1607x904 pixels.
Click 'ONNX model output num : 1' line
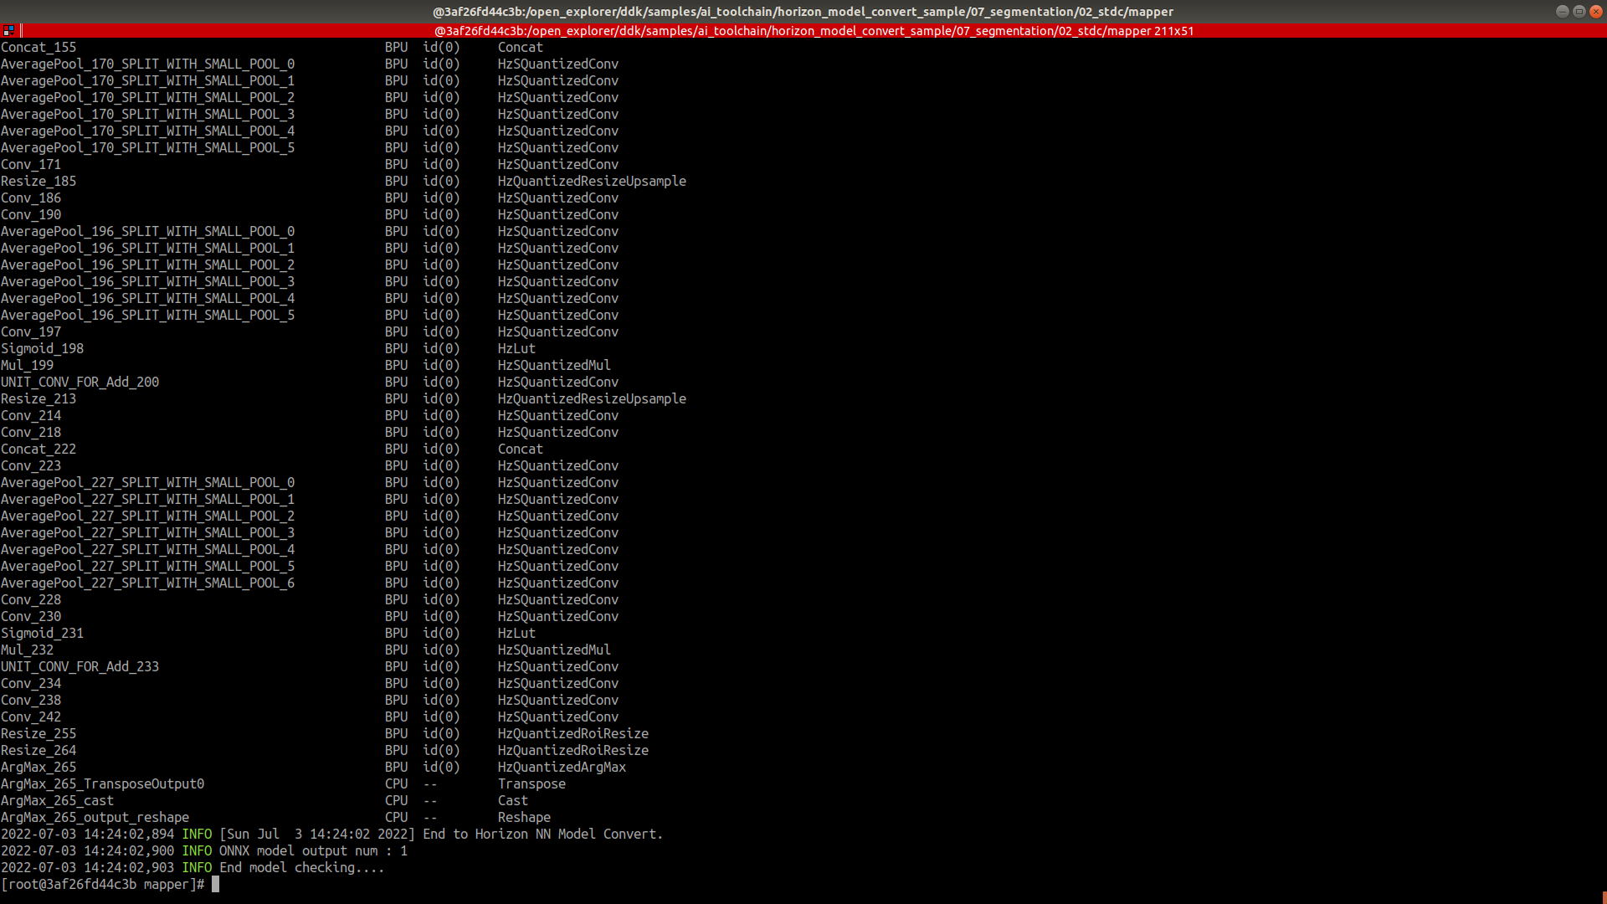(x=313, y=851)
